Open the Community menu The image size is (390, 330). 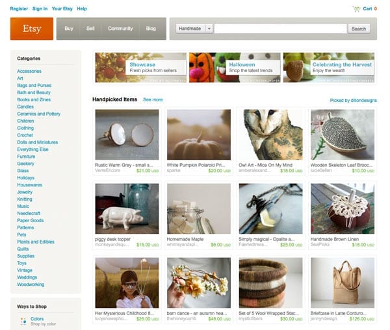pos(120,29)
